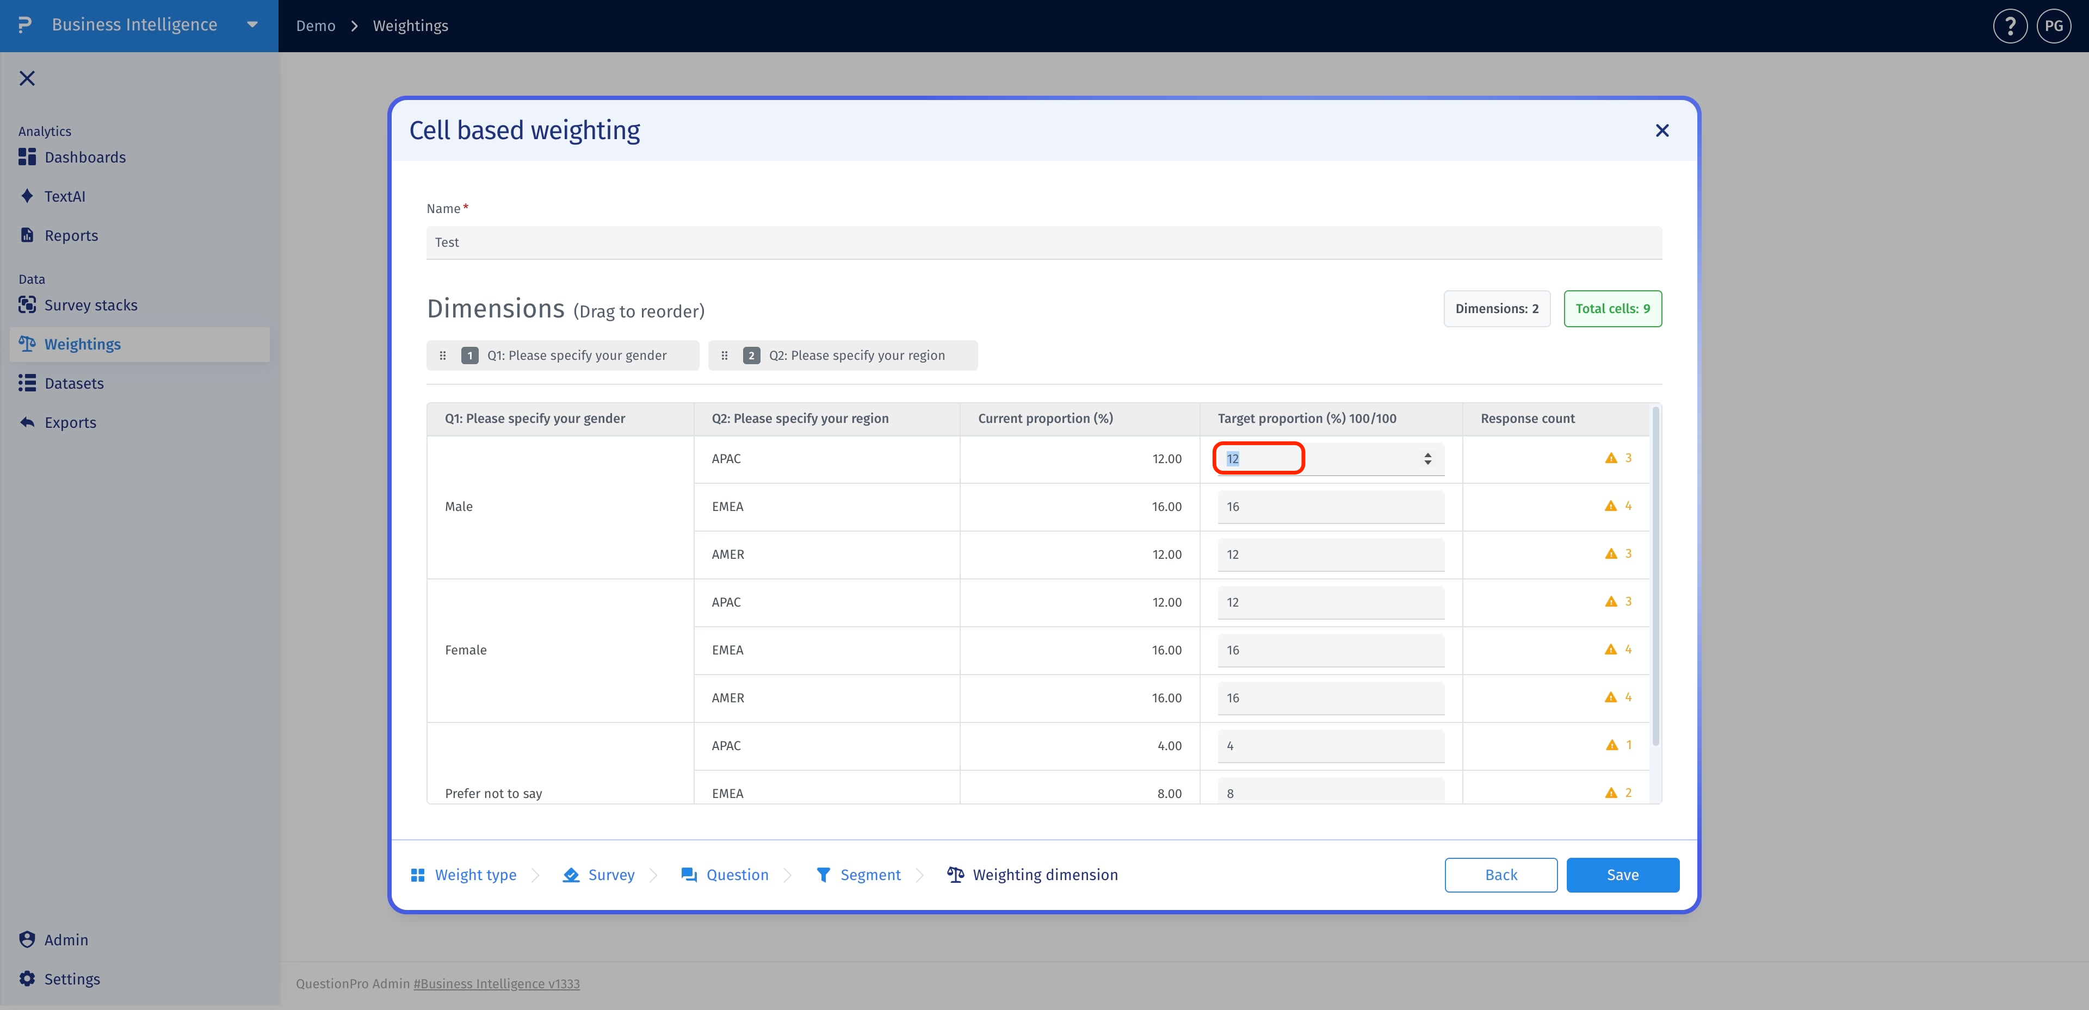
Task: Click the Datasets list icon
Action: coord(27,383)
